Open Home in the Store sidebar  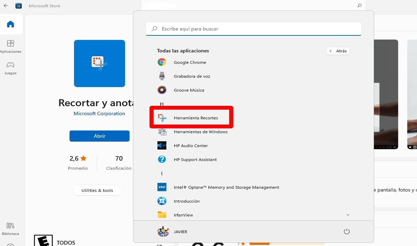tap(10, 24)
